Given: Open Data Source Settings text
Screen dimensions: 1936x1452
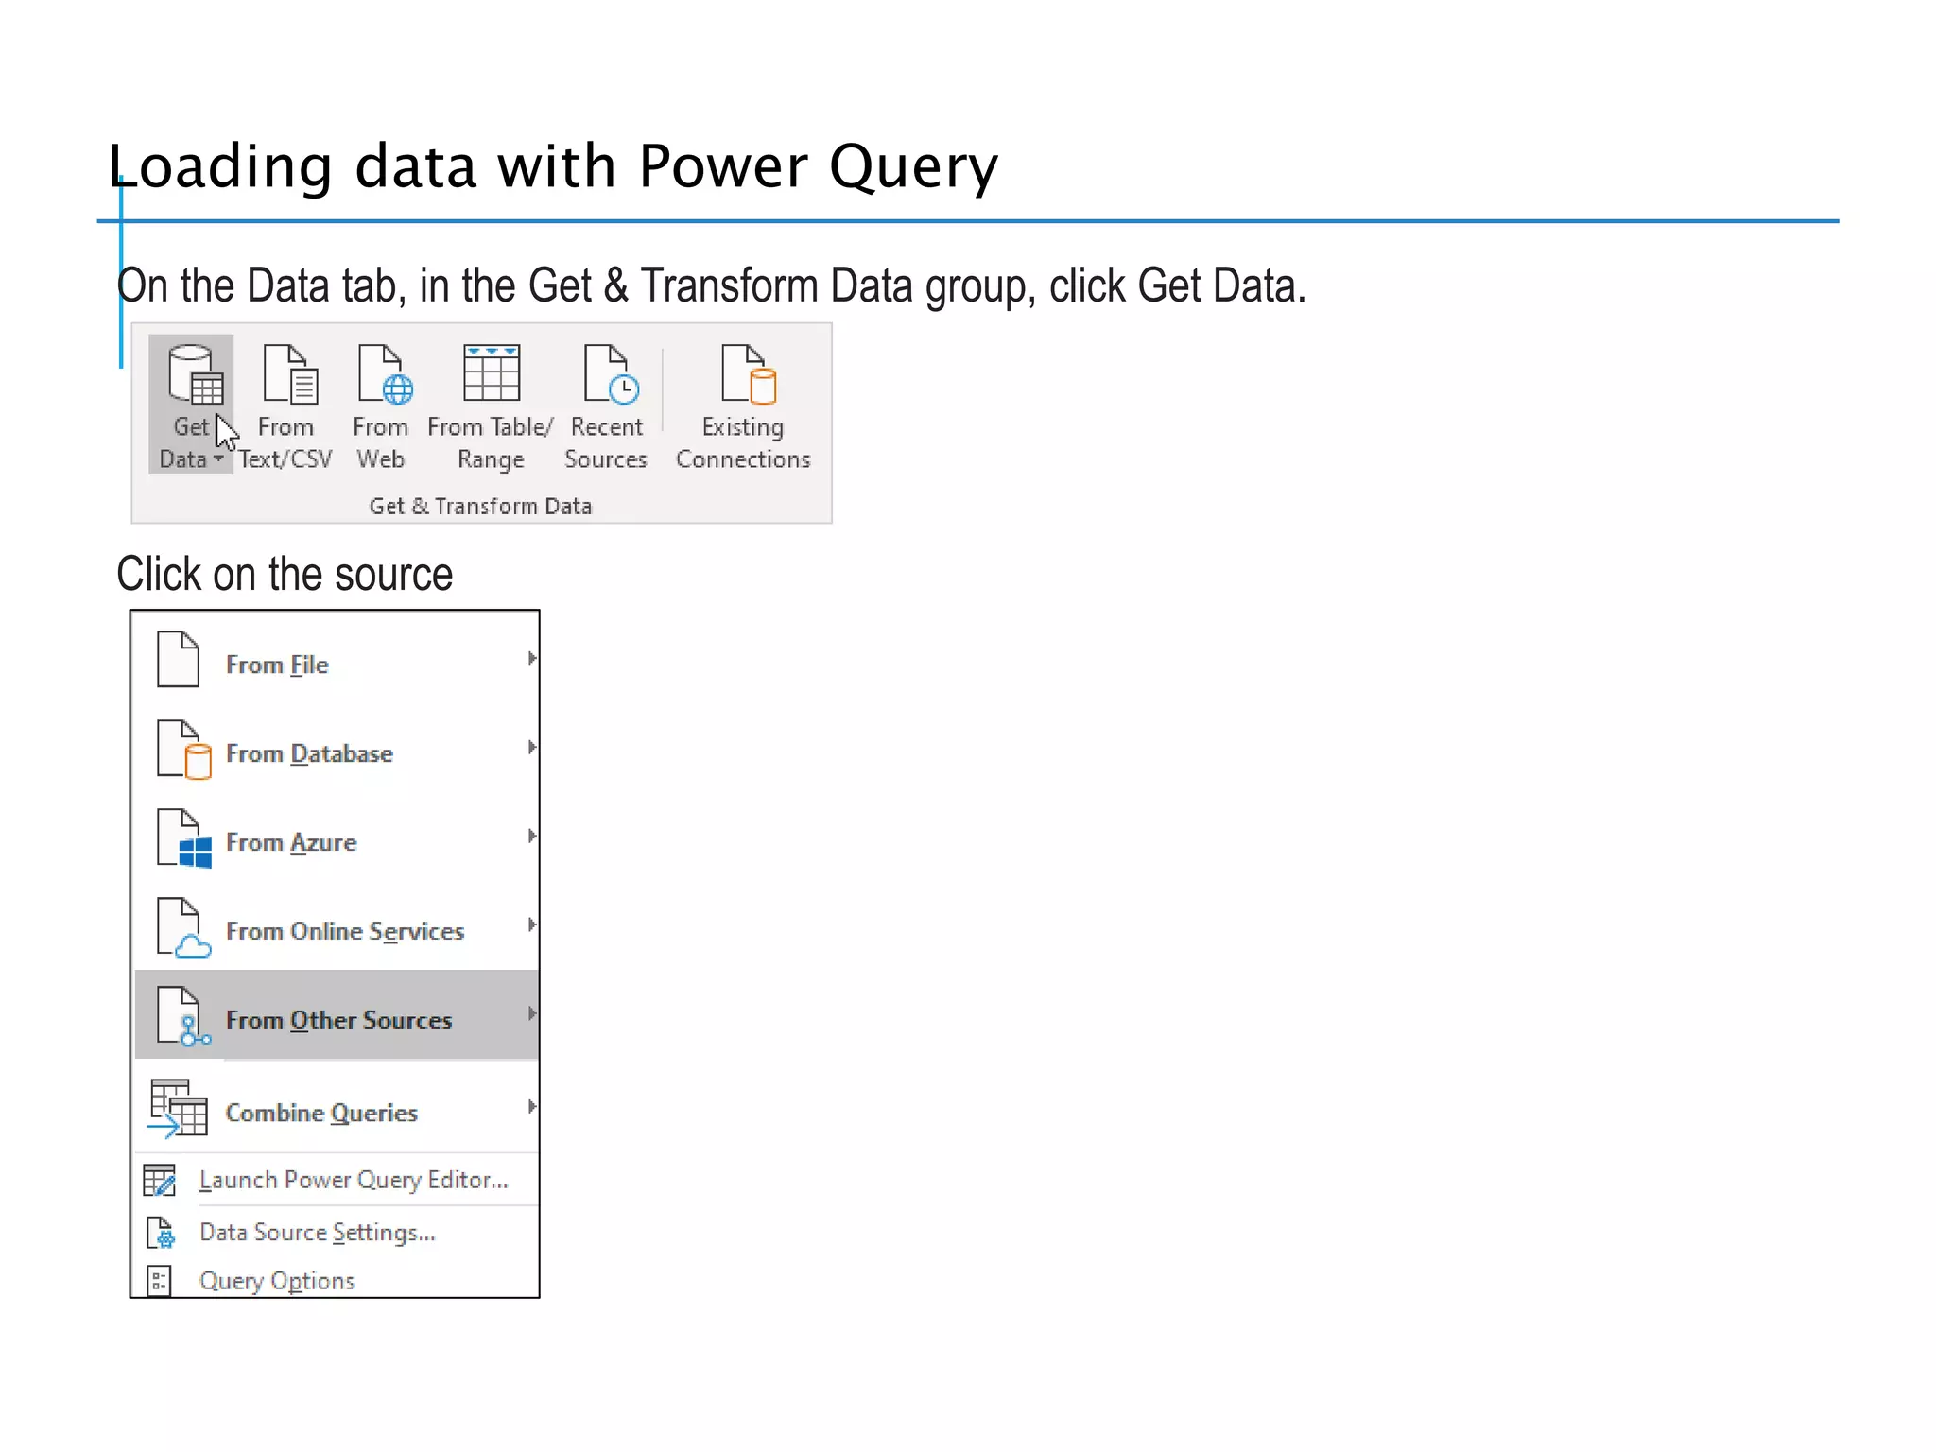Looking at the screenshot, I should [317, 1233].
